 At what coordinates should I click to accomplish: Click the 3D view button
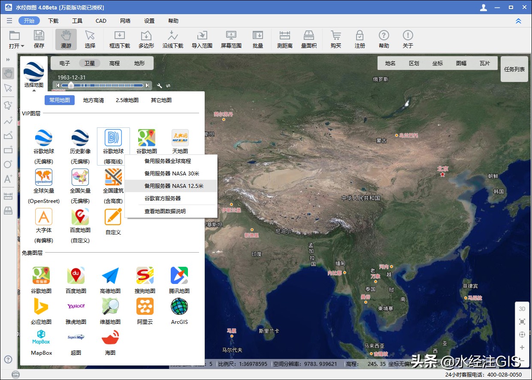pos(522,309)
